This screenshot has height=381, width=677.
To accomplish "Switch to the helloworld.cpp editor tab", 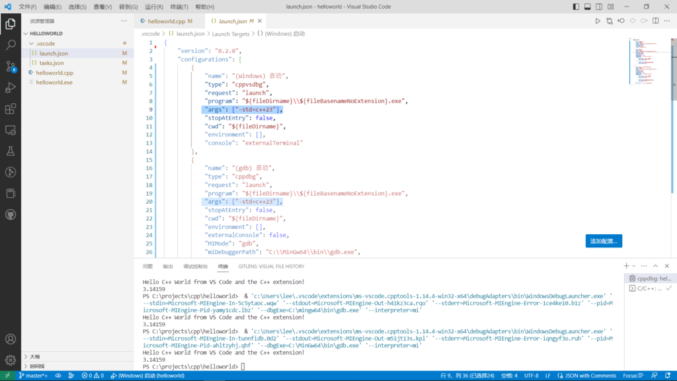I will [165, 21].
